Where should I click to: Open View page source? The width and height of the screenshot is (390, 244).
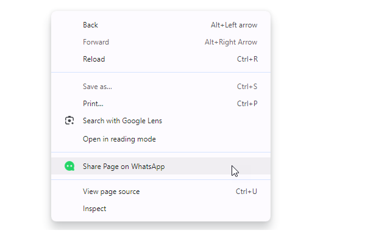coord(112,192)
